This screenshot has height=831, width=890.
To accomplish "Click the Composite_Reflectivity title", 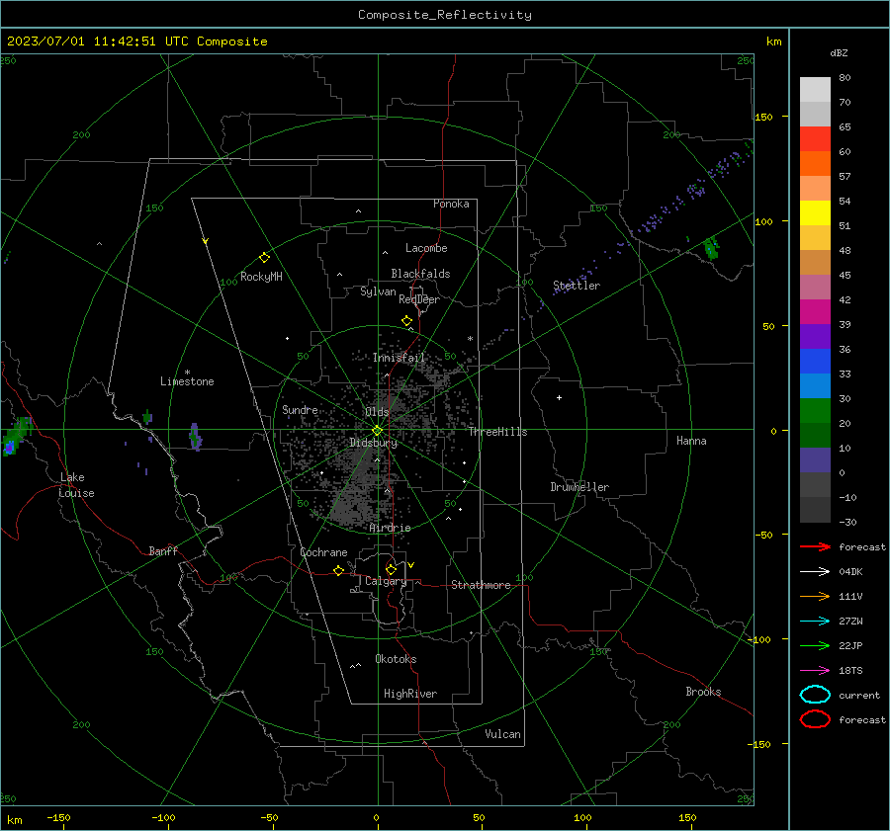I will (x=444, y=15).
